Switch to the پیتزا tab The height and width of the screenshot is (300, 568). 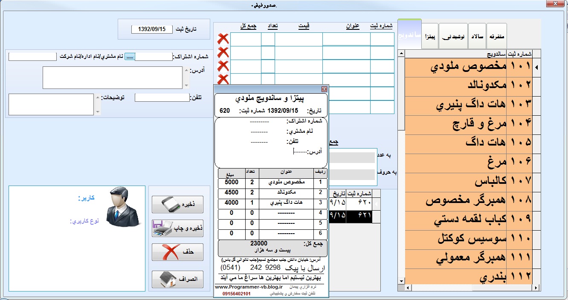point(430,36)
